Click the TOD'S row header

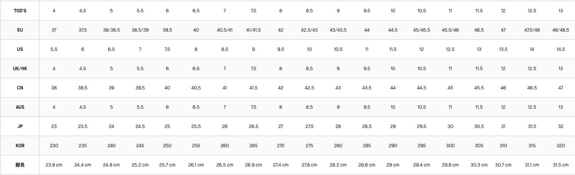coord(20,11)
